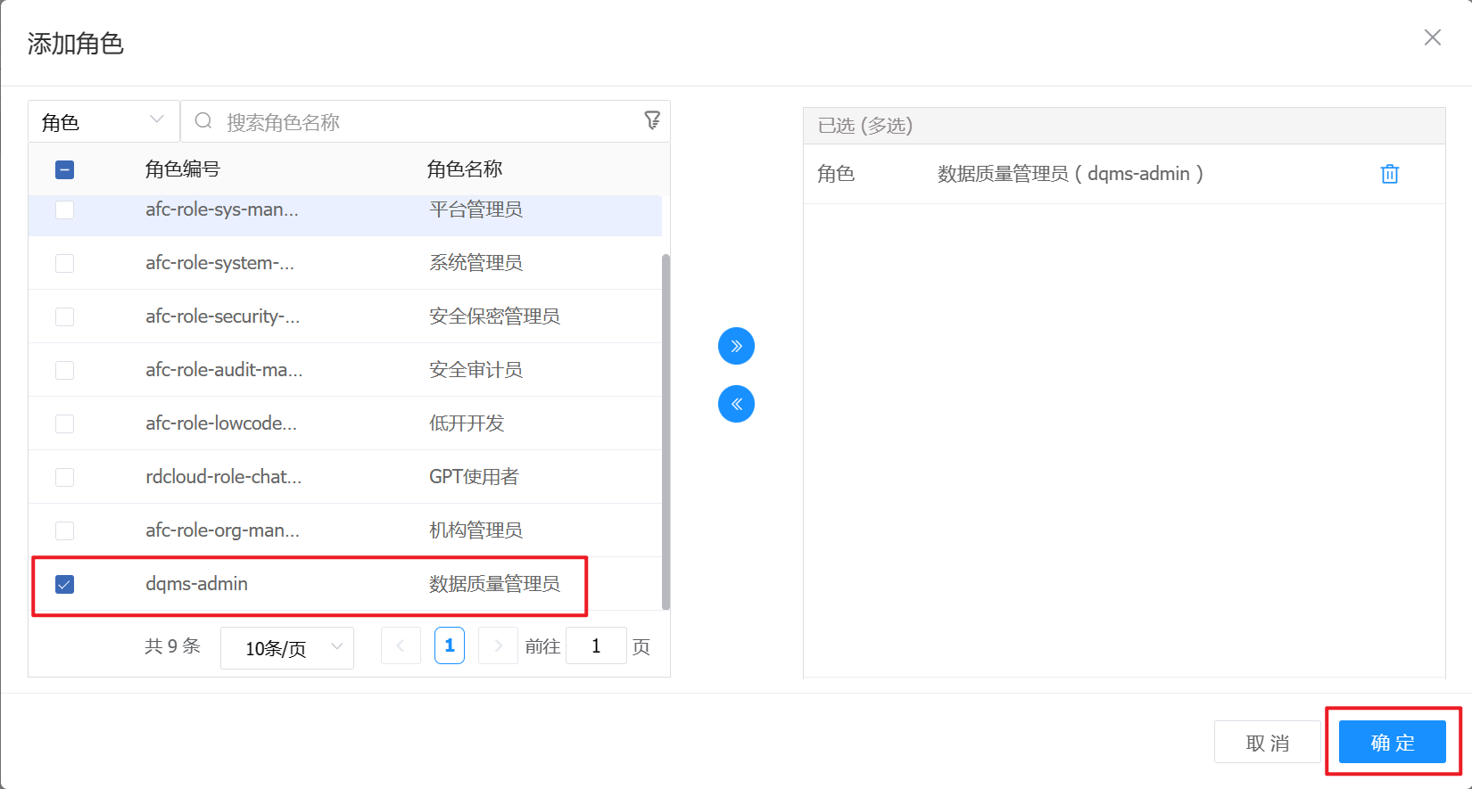This screenshot has width=1472, height=789.
Task: Move selected roles right with double-arrow button
Action: coord(736,346)
